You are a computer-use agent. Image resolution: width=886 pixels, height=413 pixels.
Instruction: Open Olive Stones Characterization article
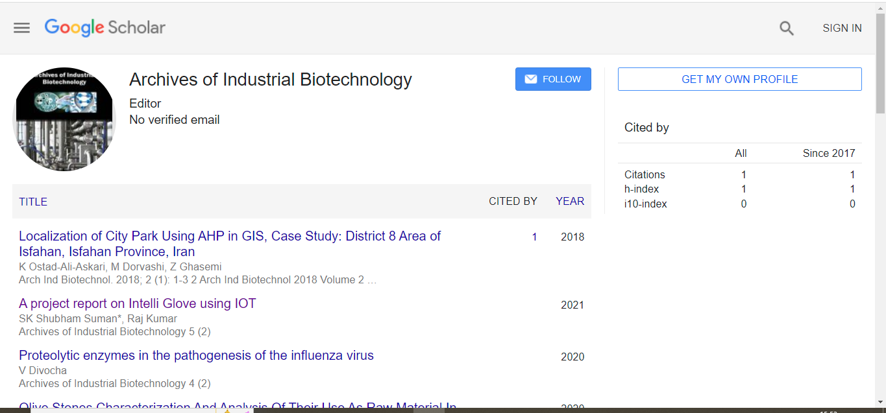pyautogui.click(x=238, y=407)
